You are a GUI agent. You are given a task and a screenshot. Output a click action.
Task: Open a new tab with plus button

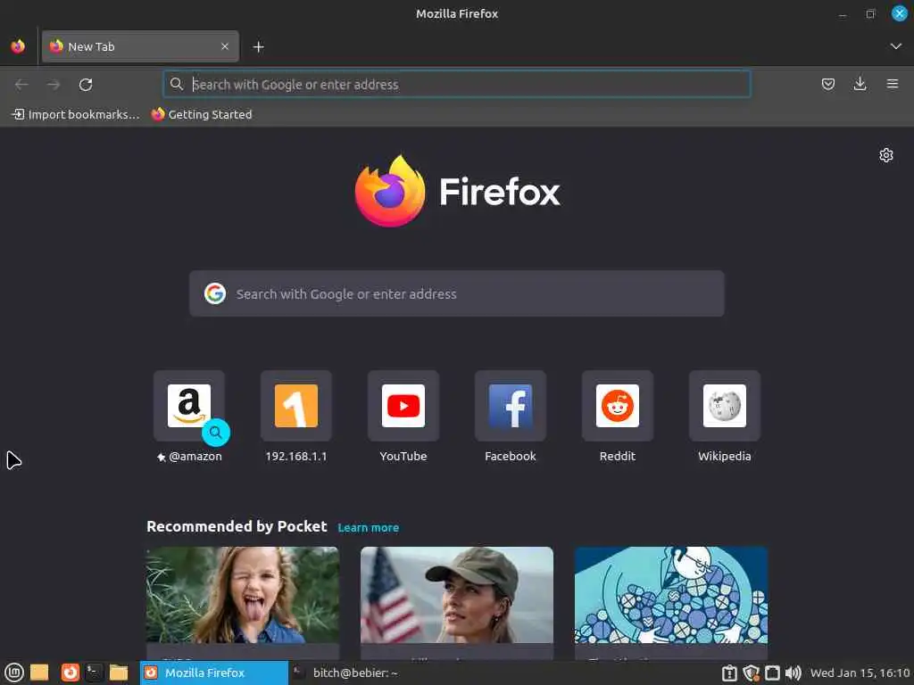pos(259,46)
